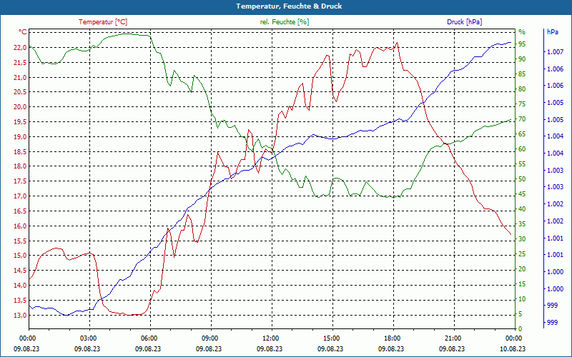Click '85' on the green humidity axis
572x357 pixels.
tap(522, 74)
